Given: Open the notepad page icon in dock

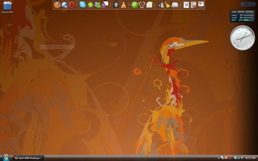Looking at the screenshot, I should 149,5.
